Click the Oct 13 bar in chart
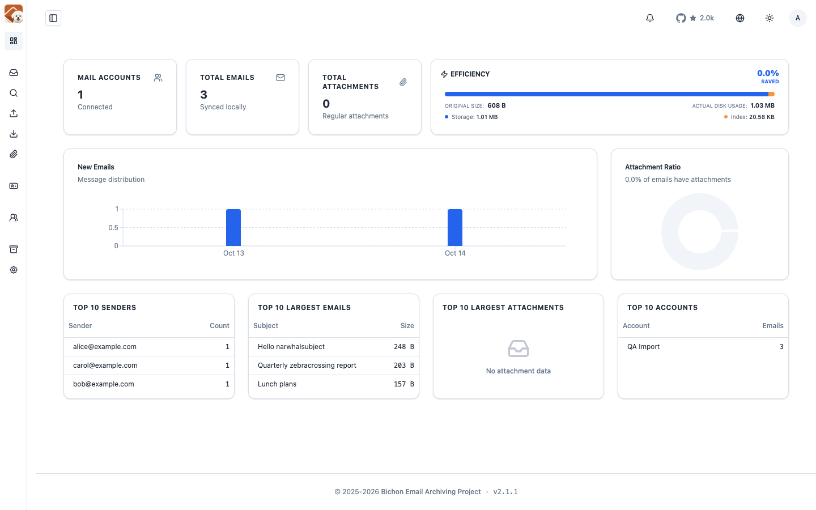The height and width of the screenshot is (510, 816). click(x=233, y=227)
